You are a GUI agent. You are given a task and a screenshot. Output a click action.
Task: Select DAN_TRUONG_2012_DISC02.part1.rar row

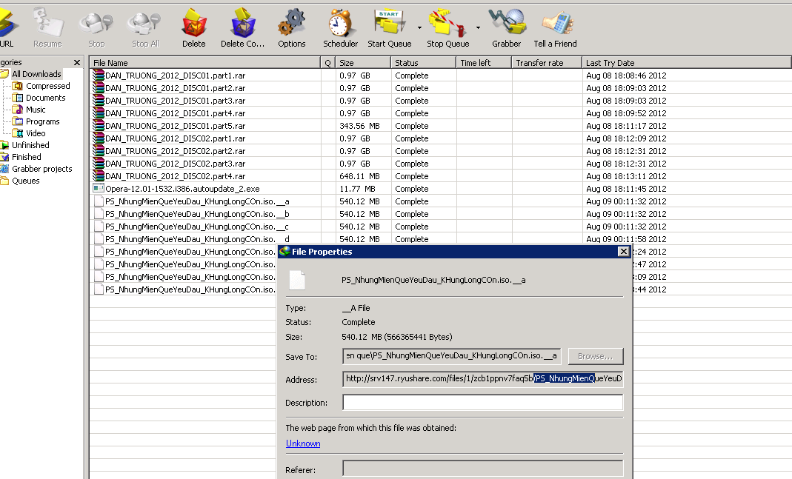coord(176,138)
